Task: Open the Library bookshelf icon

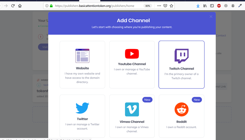Action: click(x=205, y=6)
